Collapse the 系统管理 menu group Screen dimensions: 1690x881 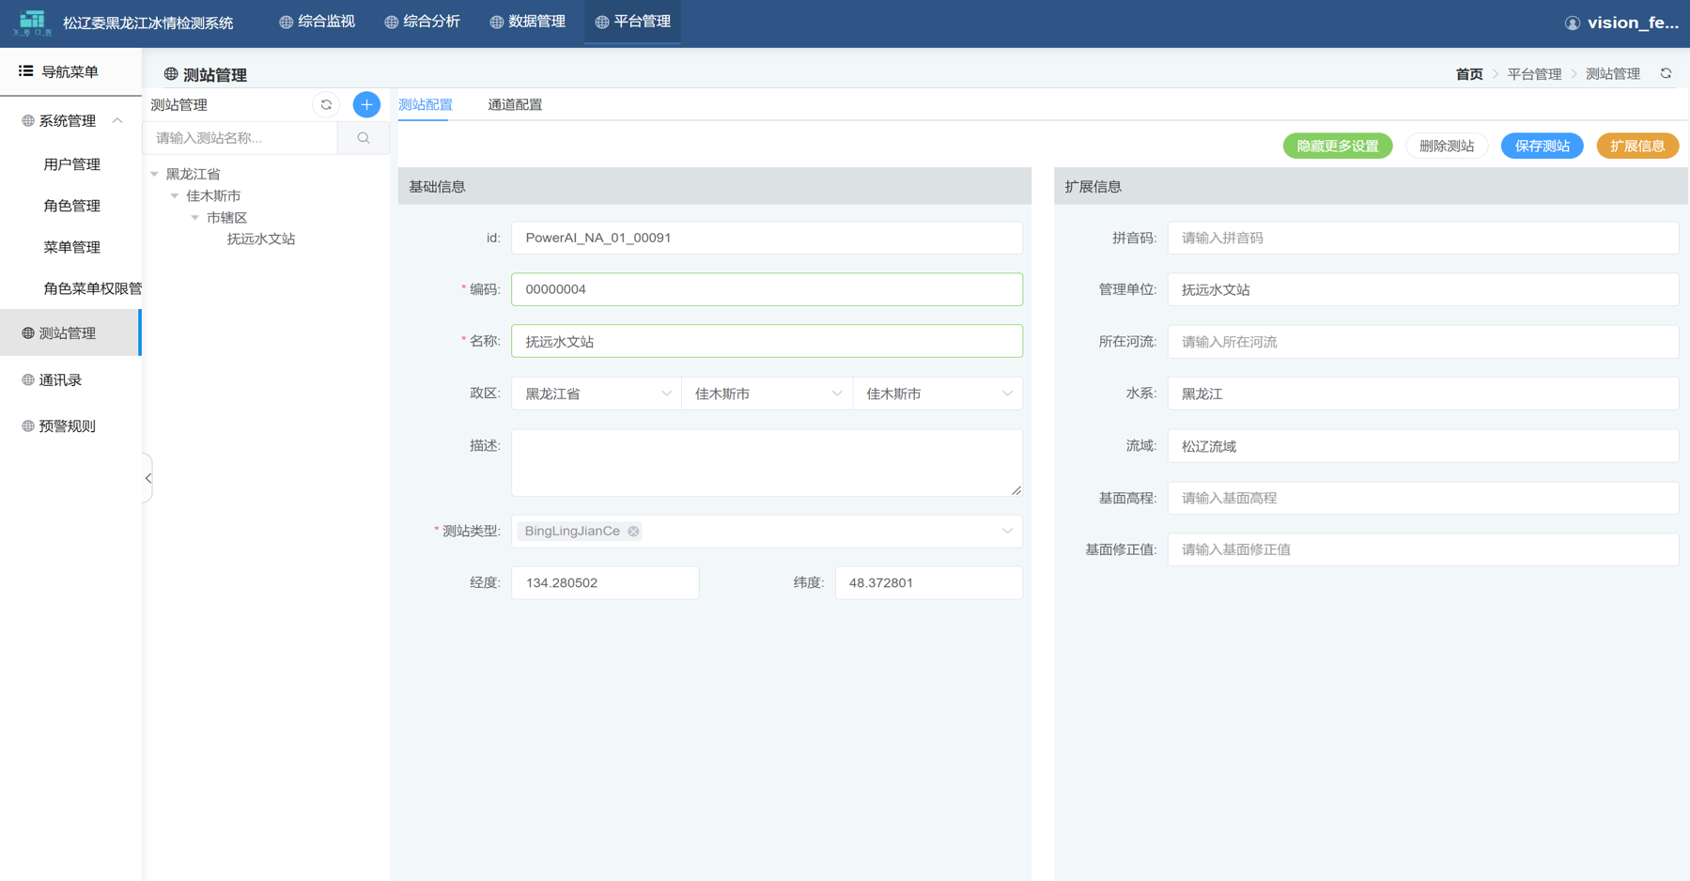click(117, 120)
